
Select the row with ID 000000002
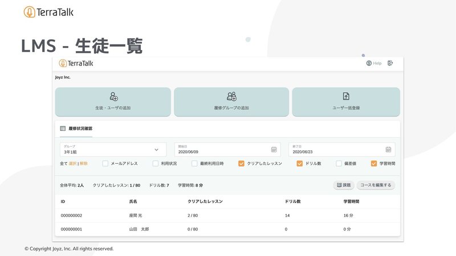[227, 216]
